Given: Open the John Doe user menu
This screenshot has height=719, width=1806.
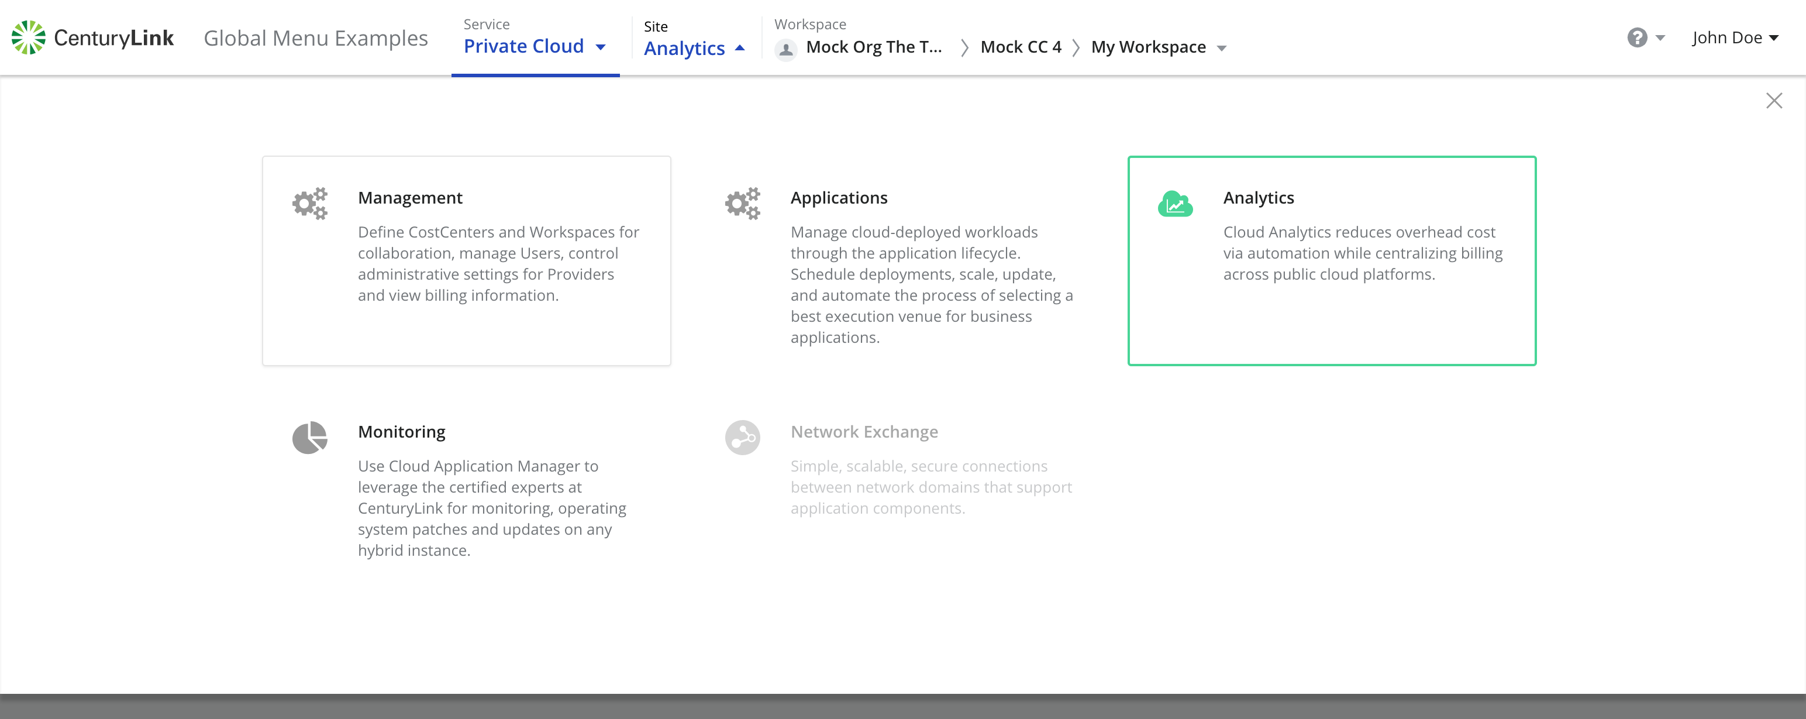Looking at the screenshot, I should point(1735,38).
